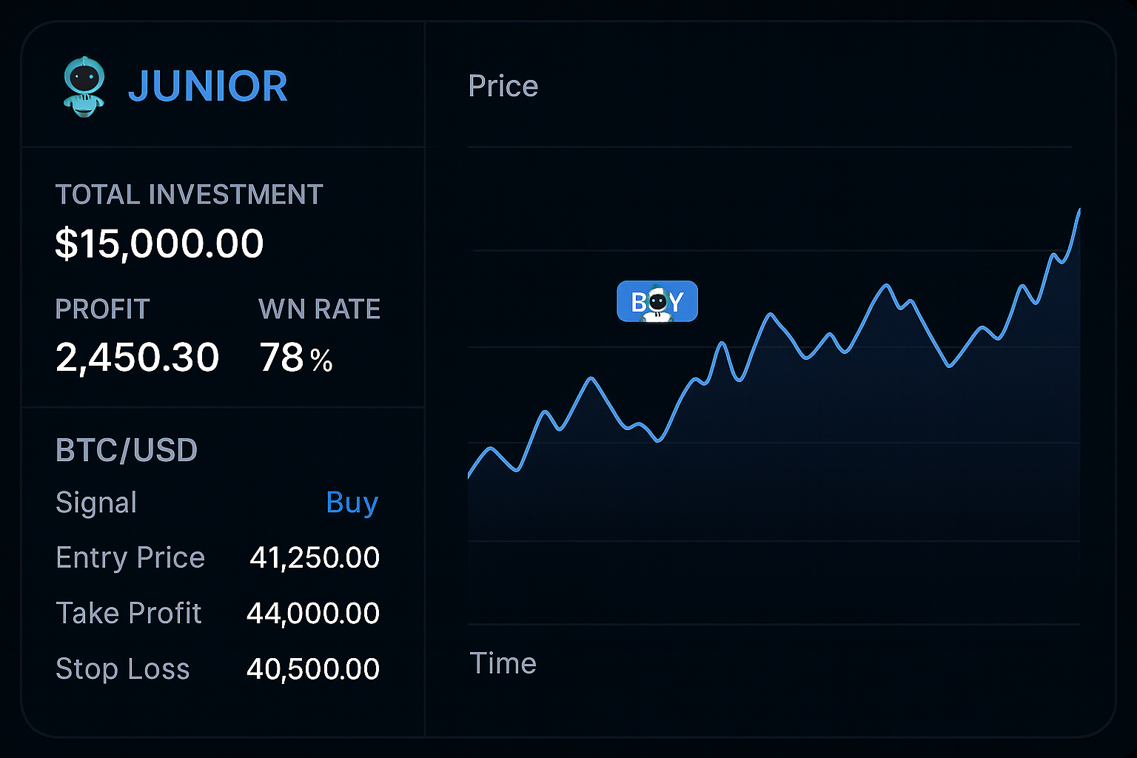Image resolution: width=1137 pixels, height=758 pixels.
Task: Click the Entry Price label
Action: [x=130, y=557]
